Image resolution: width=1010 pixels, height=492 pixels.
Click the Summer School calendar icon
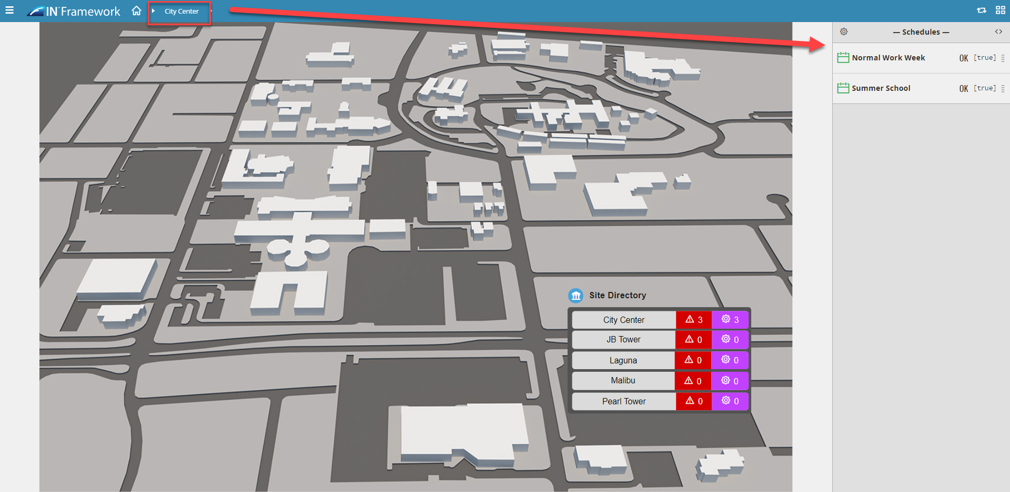coord(843,88)
